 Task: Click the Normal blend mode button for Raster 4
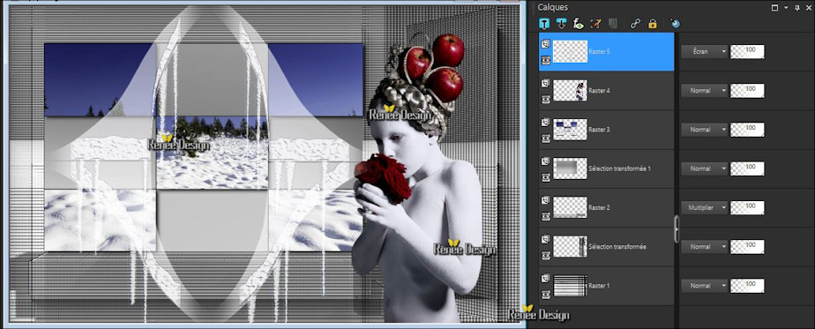tap(704, 91)
